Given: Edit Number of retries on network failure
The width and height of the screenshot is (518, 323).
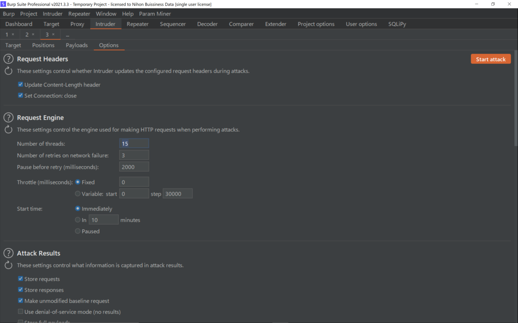Looking at the screenshot, I should pos(134,155).
